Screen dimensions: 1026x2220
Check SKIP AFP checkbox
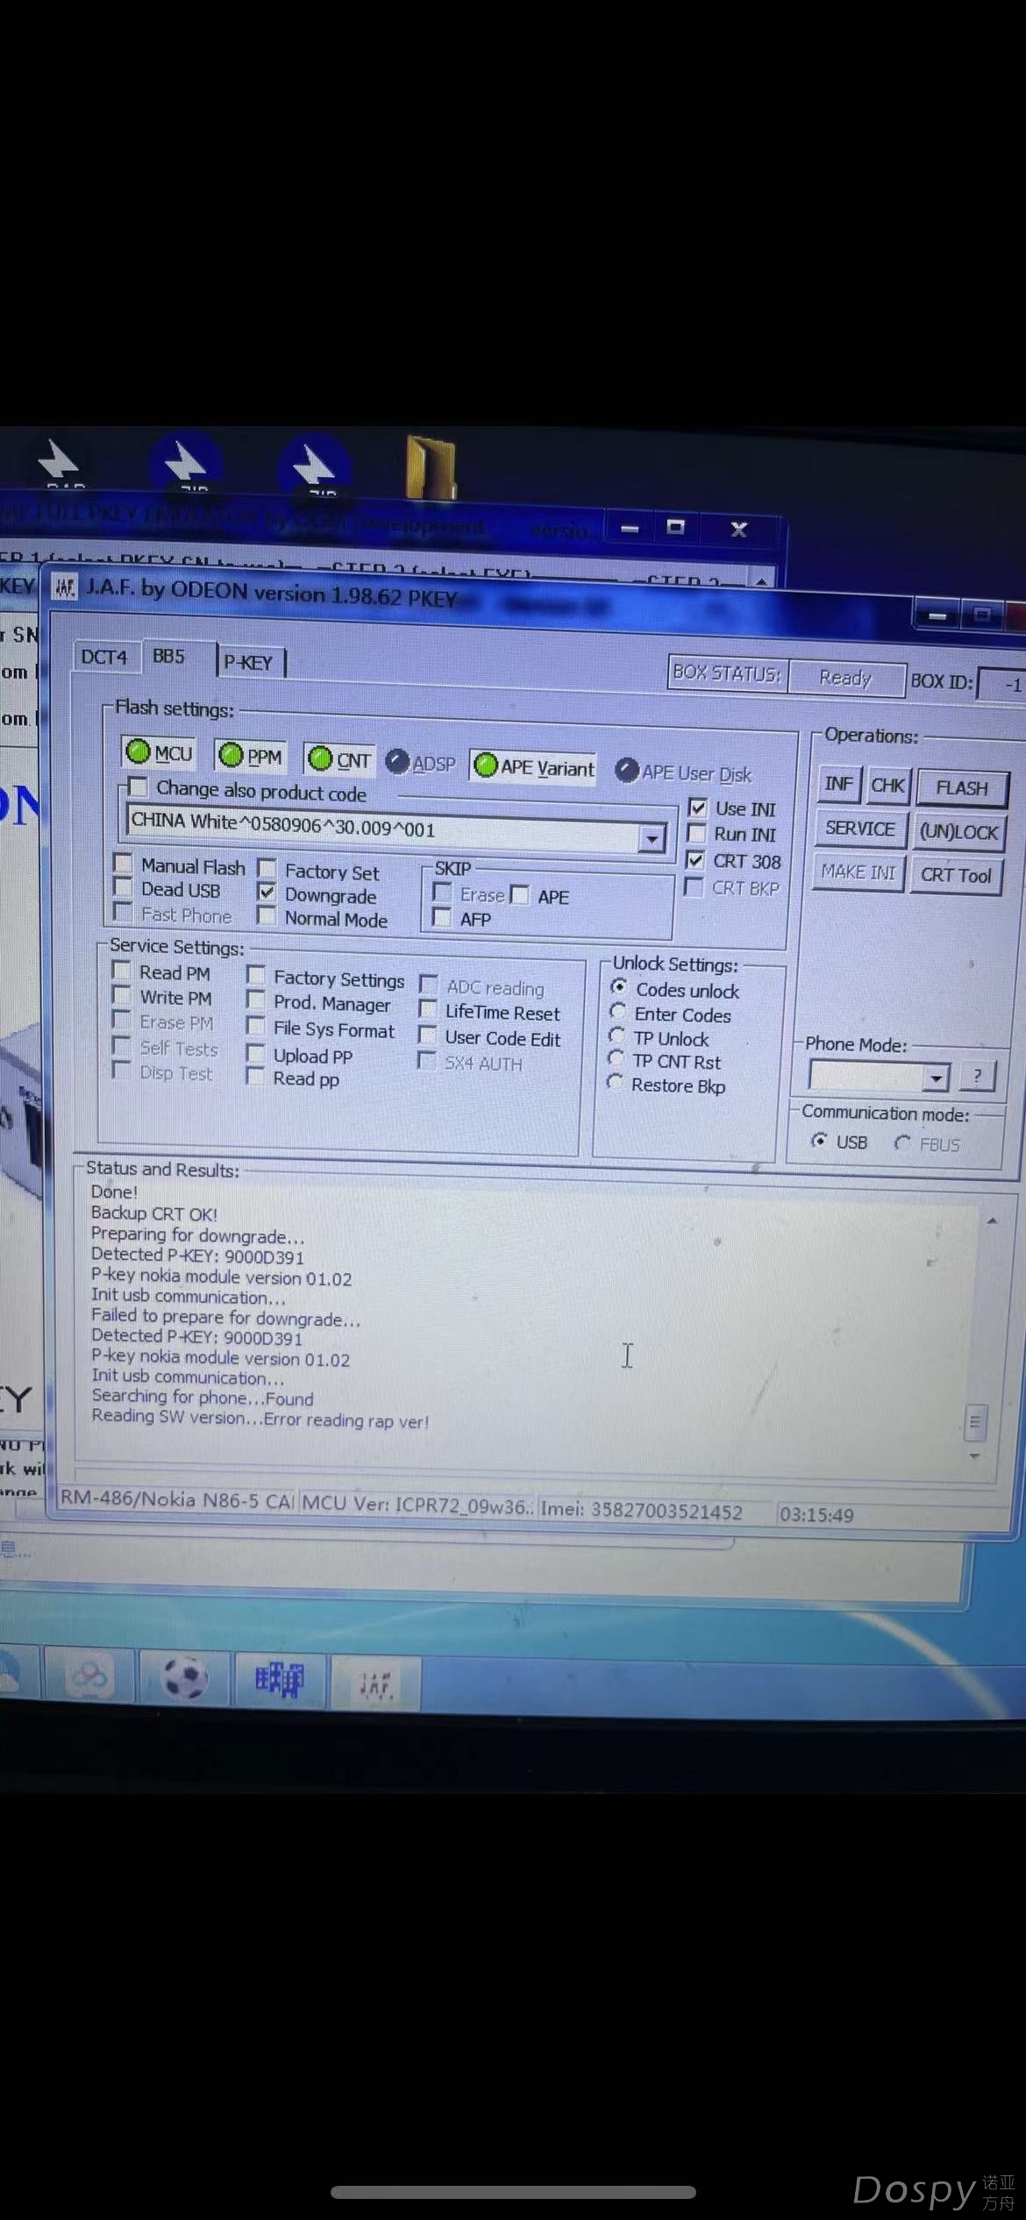(443, 918)
